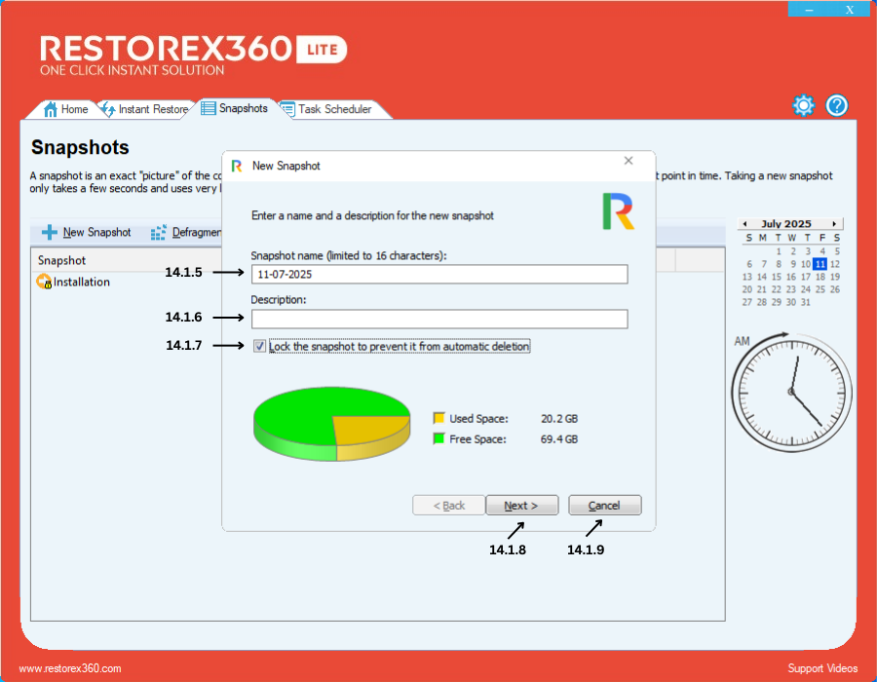This screenshot has height=682, width=877.
Task: Open the Support Videos link
Action: point(822,668)
